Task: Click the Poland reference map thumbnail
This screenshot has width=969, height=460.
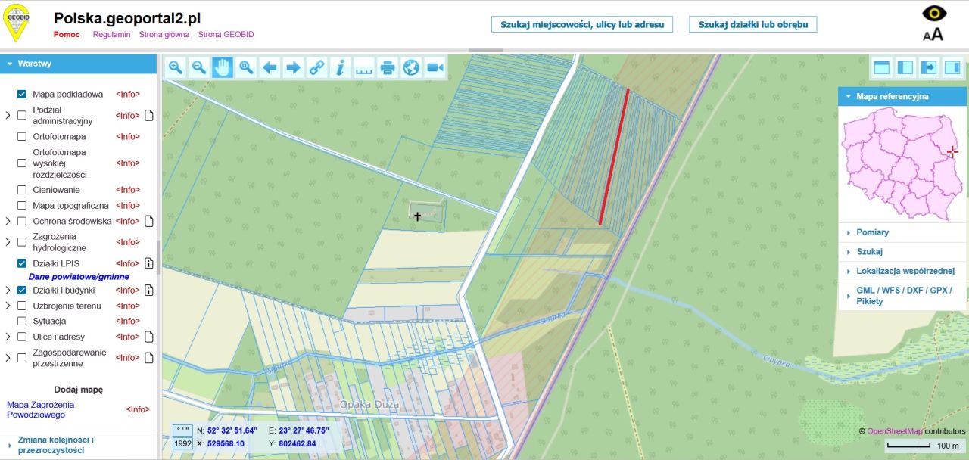Action: coord(902,164)
